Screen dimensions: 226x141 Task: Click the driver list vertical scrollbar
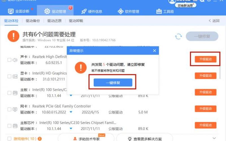click(x=220, y=72)
